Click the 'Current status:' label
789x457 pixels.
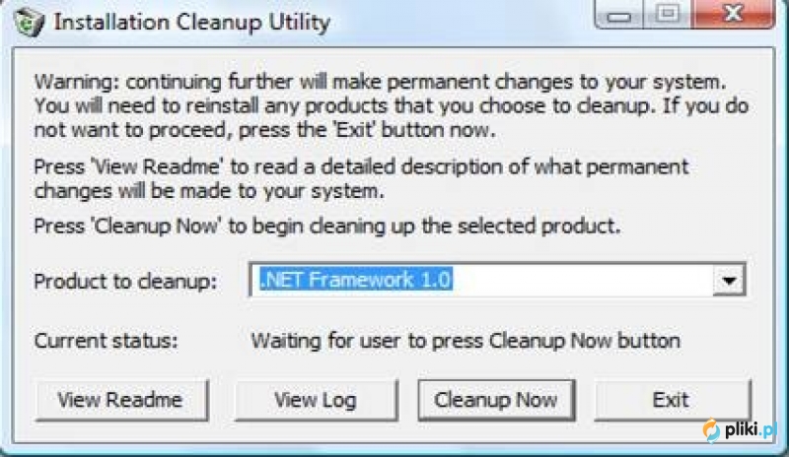pyautogui.click(x=107, y=341)
